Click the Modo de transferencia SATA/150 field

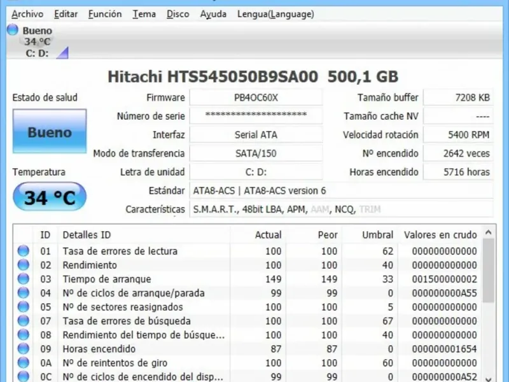tap(256, 153)
